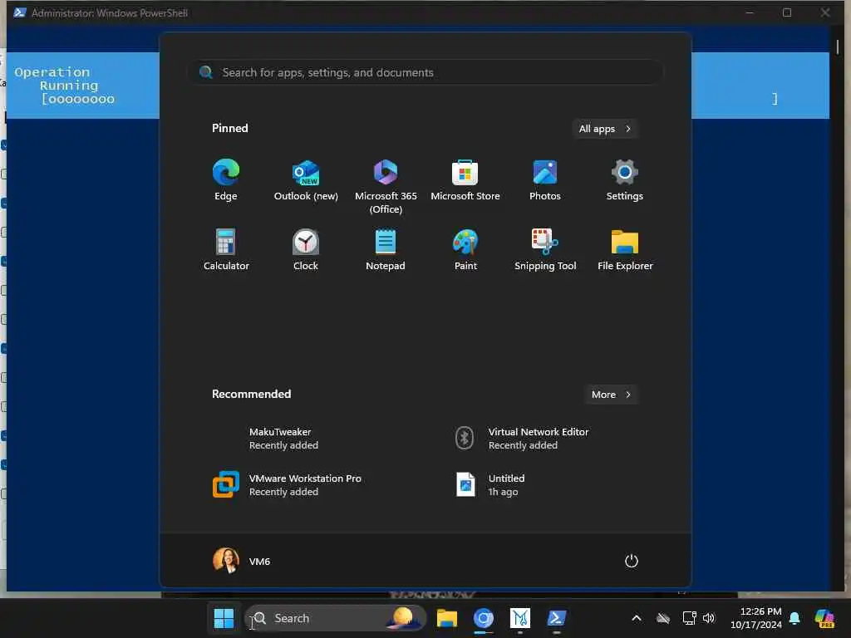Image resolution: width=851 pixels, height=638 pixels.
Task: Show More recommended items
Action: [611, 395]
